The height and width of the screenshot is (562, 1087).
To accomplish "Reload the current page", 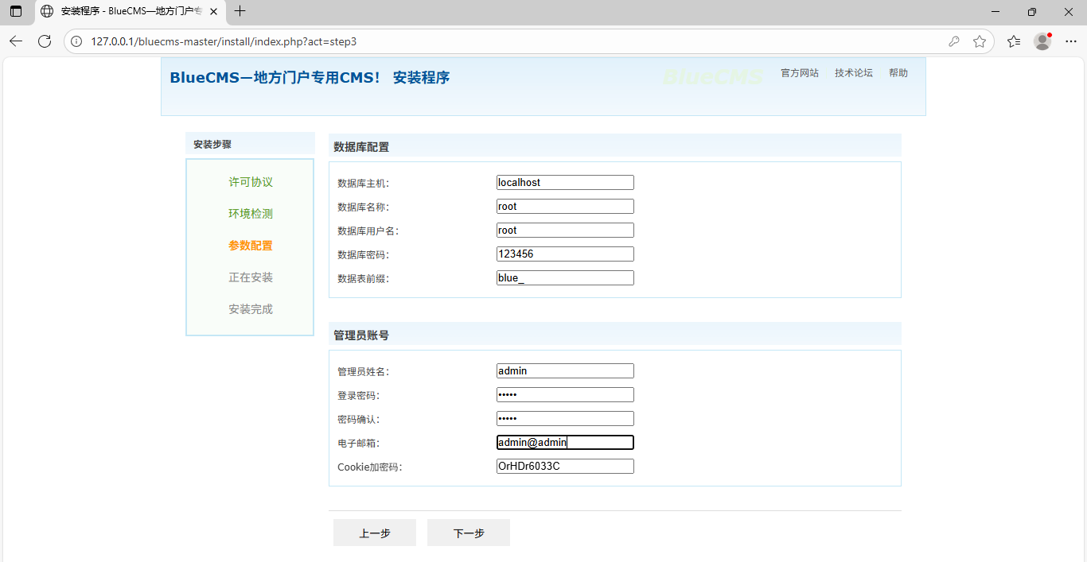I will pos(45,41).
